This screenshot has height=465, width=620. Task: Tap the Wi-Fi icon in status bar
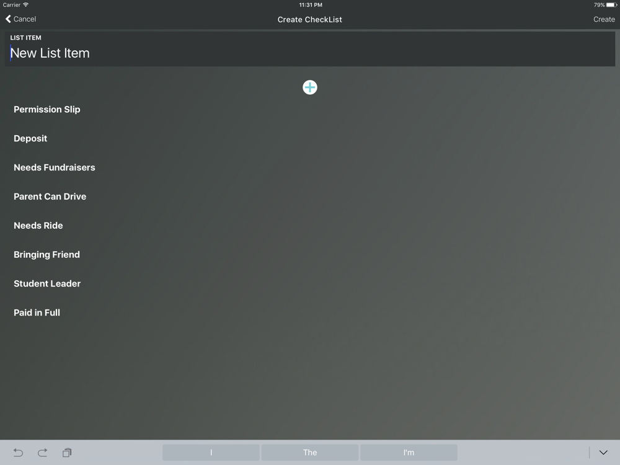pyautogui.click(x=25, y=5)
